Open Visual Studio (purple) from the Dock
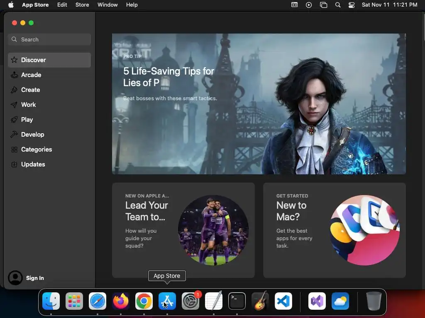The image size is (425, 318). [317, 301]
